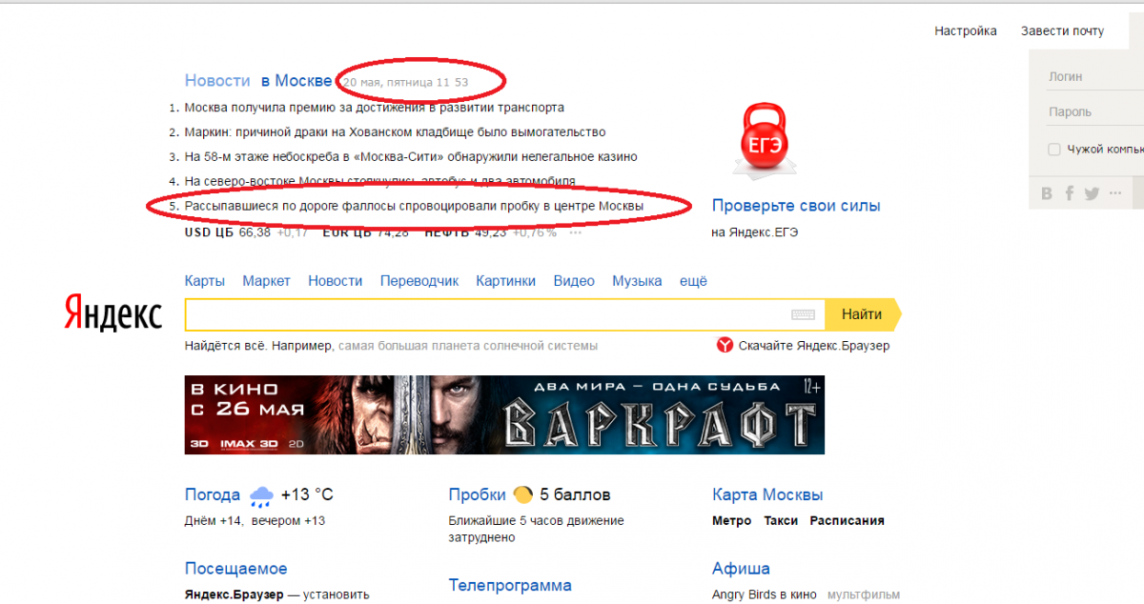Open the 'Завести почту' link
The width and height of the screenshot is (1144, 604).
click(1062, 31)
